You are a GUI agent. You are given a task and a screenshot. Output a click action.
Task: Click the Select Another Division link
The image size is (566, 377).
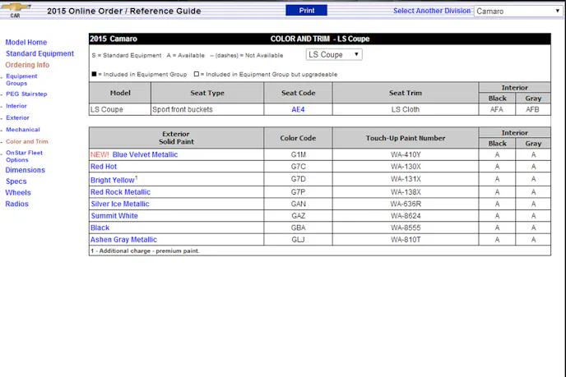click(x=431, y=11)
